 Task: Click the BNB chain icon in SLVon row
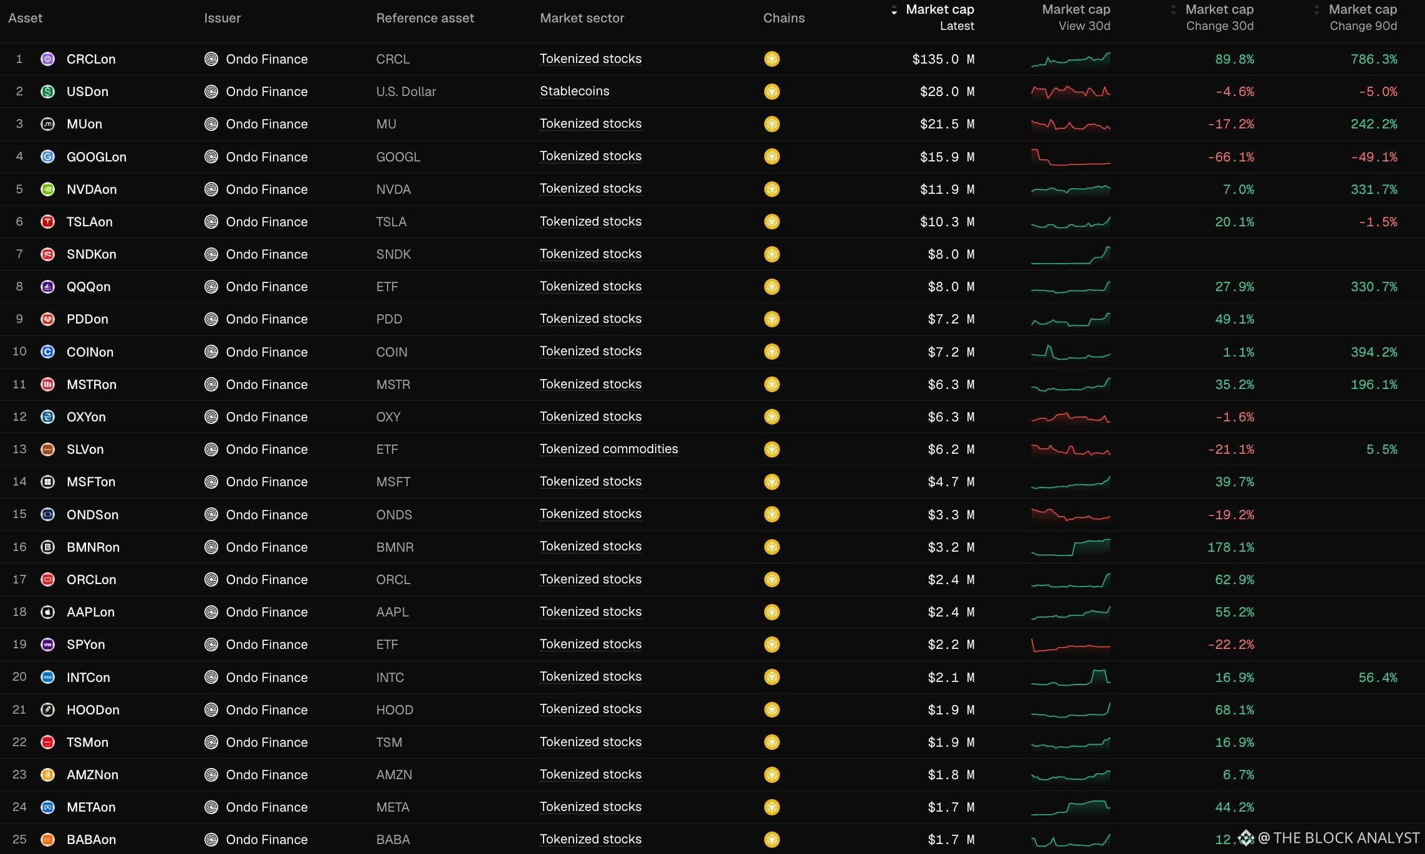point(772,449)
